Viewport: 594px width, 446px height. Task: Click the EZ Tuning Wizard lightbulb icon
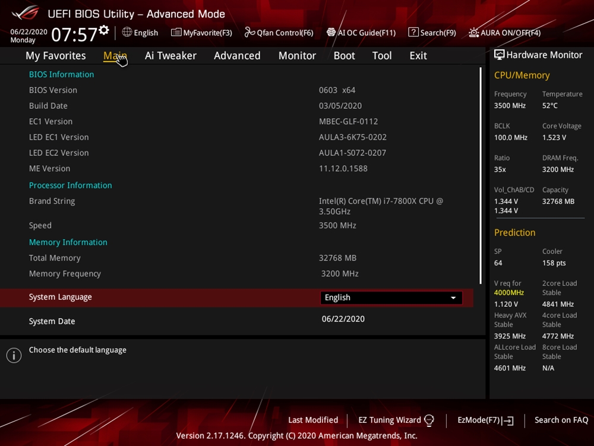tap(429, 420)
